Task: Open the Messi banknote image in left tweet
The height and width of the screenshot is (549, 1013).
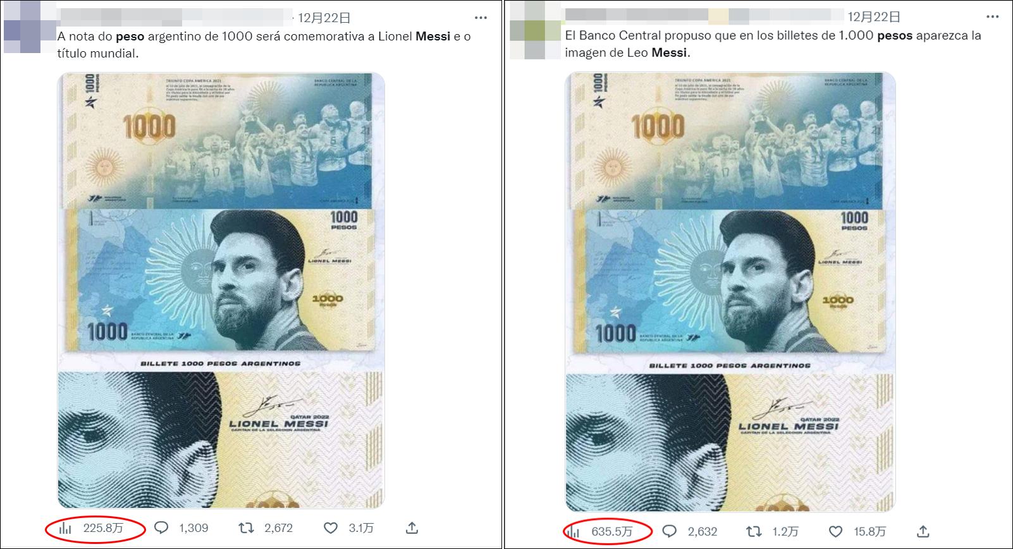Action: tap(221, 291)
